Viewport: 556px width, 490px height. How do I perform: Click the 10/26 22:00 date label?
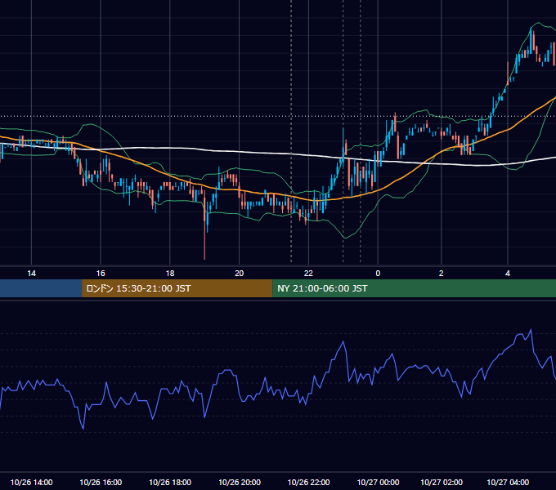click(x=308, y=482)
